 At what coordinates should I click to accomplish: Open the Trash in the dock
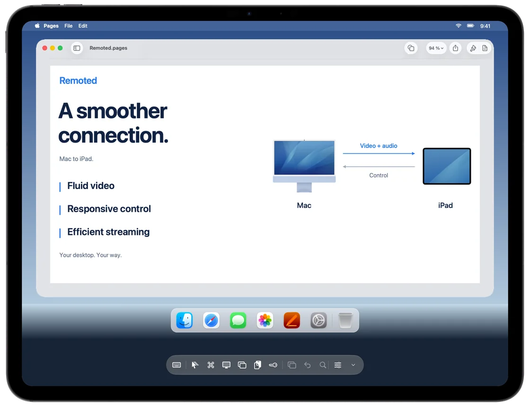345,320
